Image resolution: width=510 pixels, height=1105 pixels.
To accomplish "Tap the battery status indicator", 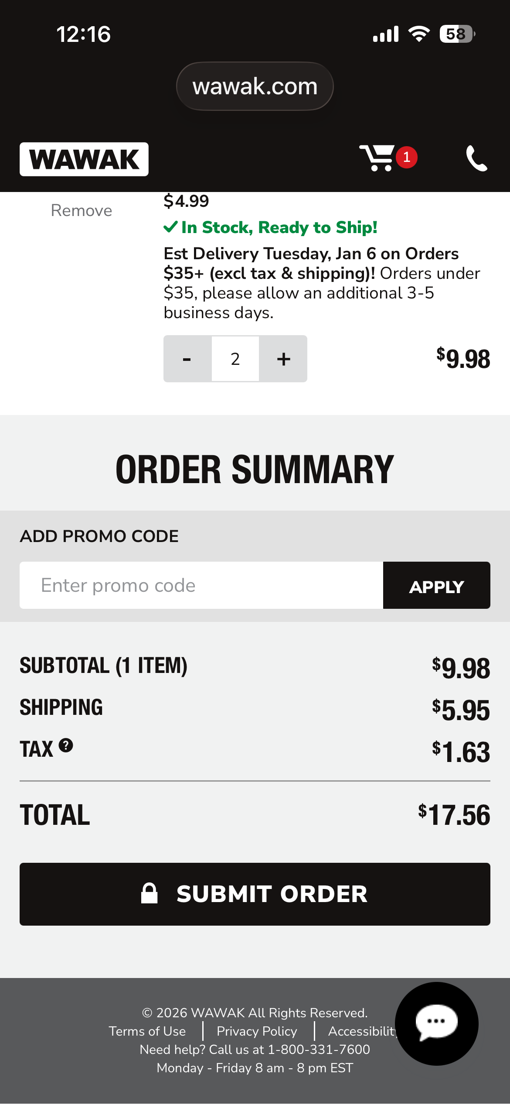I will pyautogui.click(x=457, y=34).
